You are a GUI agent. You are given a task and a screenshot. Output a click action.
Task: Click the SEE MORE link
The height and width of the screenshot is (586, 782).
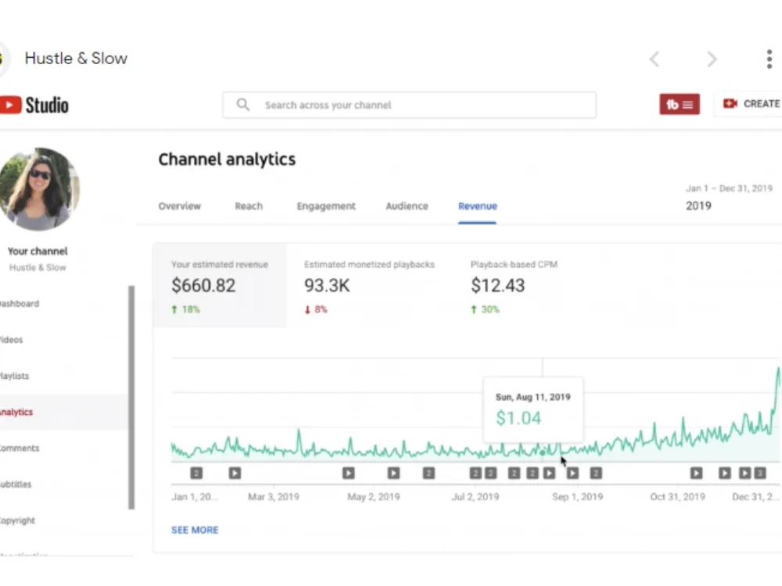[195, 531]
